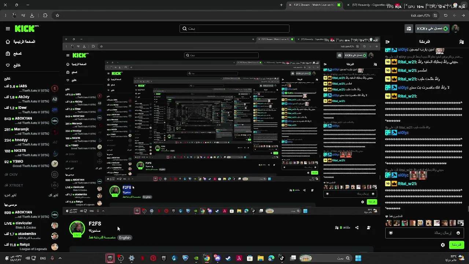Click the viewer count next to share
Screen dimensions: 469x264
point(343,228)
